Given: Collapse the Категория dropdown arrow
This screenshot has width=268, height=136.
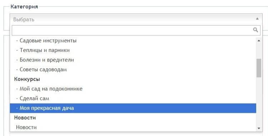Looking at the screenshot, I should (x=257, y=19).
